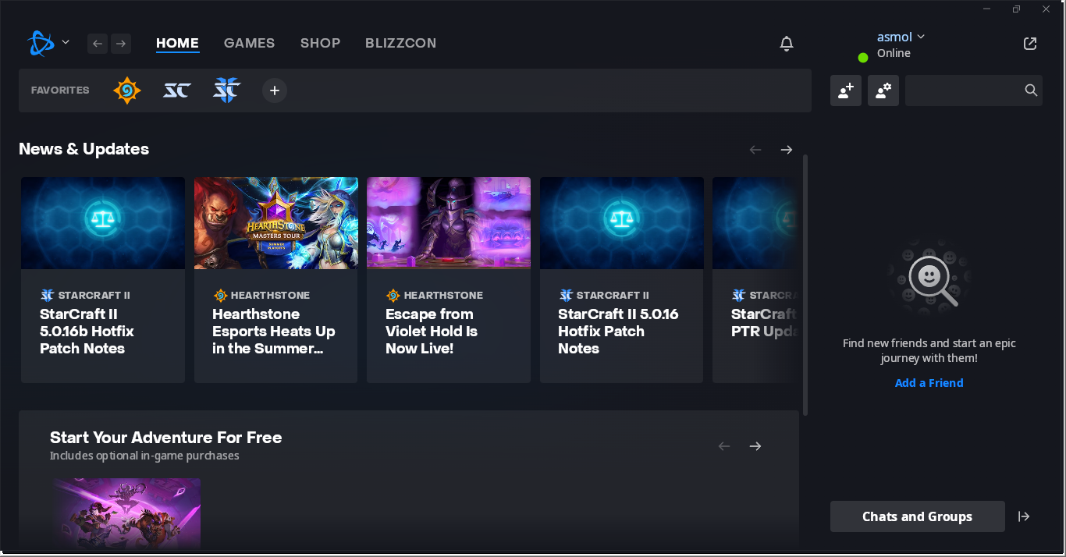The image size is (1066, 557).
Task: Click the 'Start Your Adventure For Free' heading
Action: pos(165,438)
